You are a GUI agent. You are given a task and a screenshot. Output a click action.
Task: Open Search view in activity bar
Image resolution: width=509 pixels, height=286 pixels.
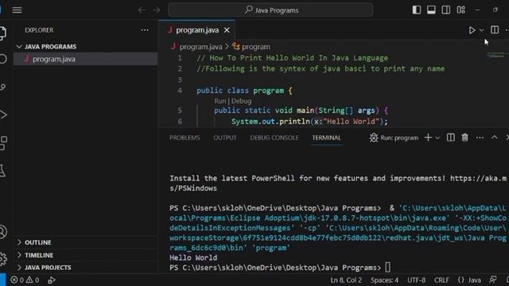pyautogui.click(x=2, y=59)
